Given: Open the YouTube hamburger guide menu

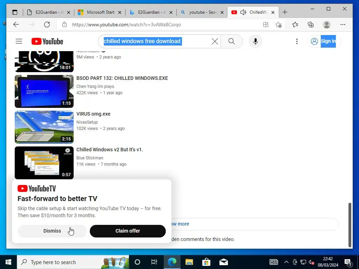Looking at the screenshot, I should click(19, 41).
